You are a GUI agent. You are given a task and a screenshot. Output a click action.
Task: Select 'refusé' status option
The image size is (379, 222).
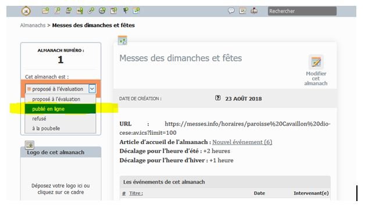pyautogui.click(x=60, y=119)
